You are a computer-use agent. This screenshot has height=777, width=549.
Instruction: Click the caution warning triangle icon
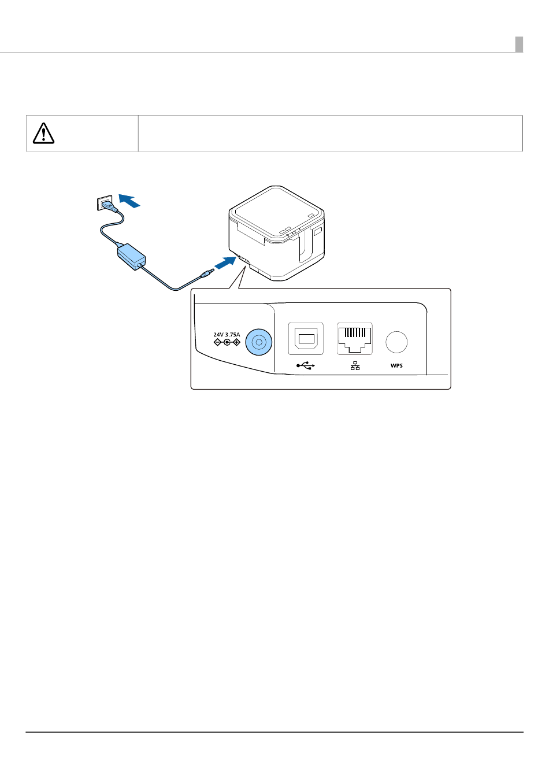pos(43,134)
